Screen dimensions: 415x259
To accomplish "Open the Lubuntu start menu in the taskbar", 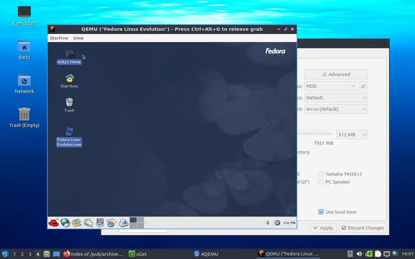I will coord(5,254).
